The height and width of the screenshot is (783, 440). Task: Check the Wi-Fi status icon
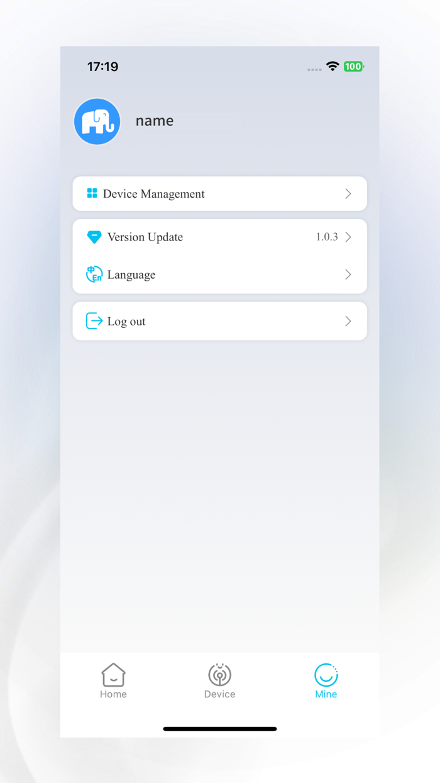[x=333, y=66]
